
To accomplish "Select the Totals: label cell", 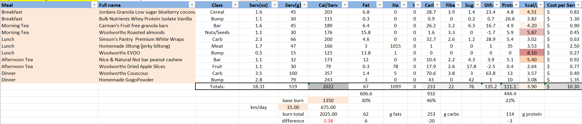I will 217,86.
